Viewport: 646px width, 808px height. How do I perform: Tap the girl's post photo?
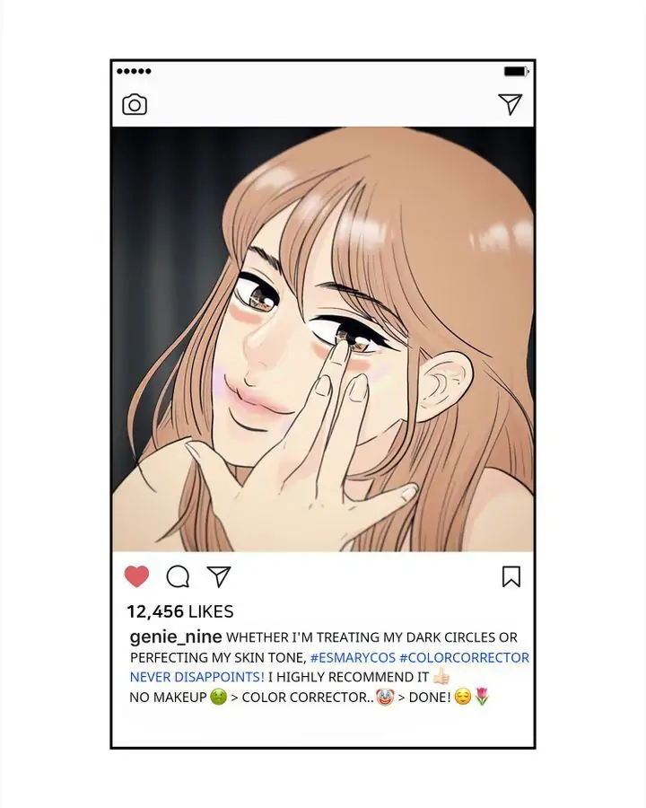pos(323,339)
